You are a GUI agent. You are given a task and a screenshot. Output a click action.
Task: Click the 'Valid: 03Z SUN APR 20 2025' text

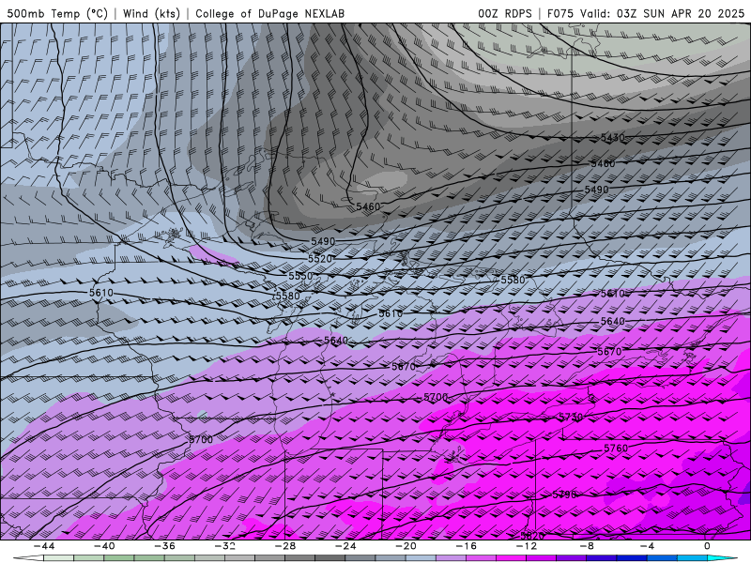pos(663,13)
